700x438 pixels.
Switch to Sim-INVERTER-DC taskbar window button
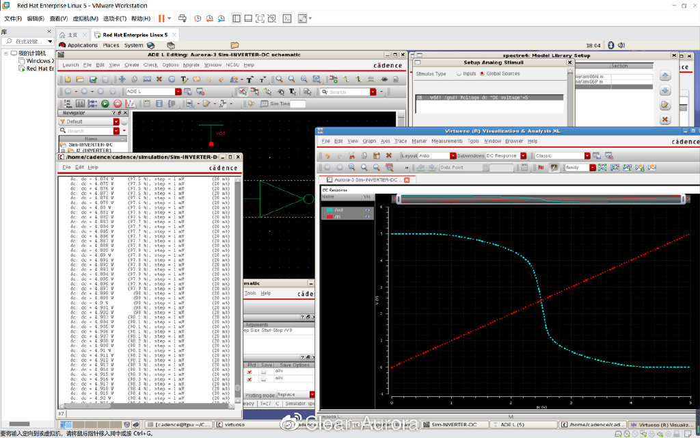(x=453, y=425)
